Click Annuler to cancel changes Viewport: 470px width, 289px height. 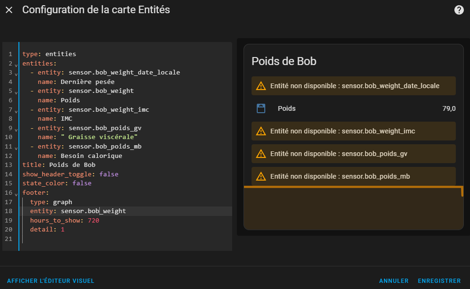(x=393, y=281)
